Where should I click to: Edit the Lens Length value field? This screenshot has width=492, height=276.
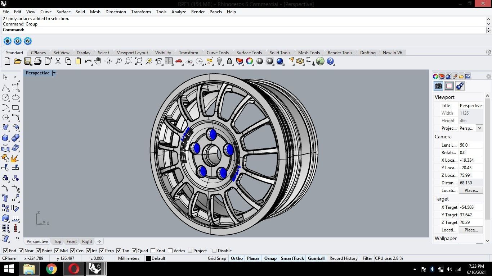point(471,145)
